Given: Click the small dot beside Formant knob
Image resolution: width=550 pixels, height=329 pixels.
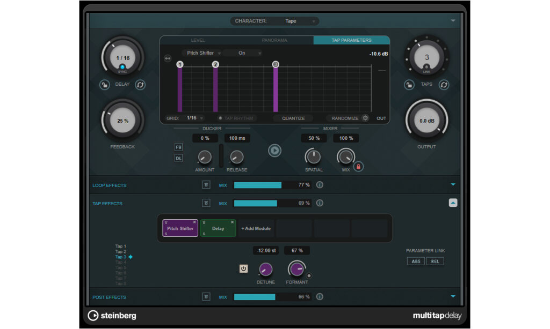Looking at the screenshot, I should pos(309,276).
